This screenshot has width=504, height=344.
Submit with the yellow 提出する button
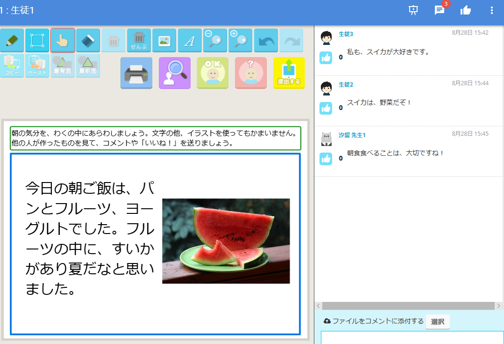(289, 73)
